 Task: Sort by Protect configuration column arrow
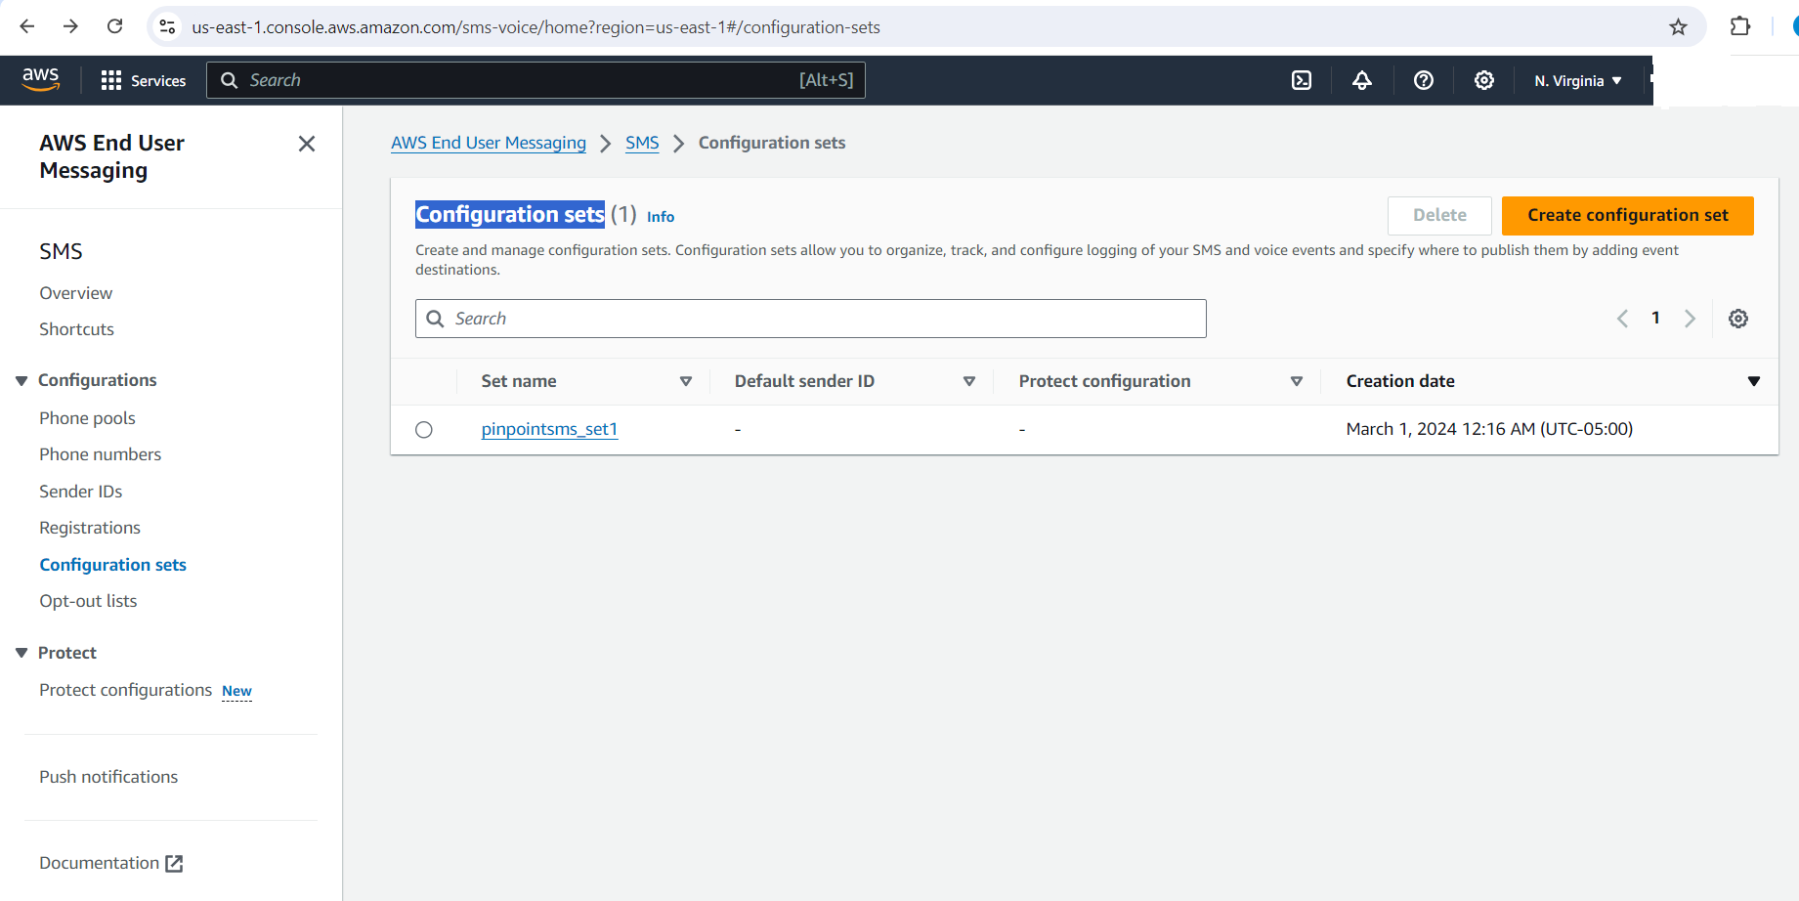click(1297, 381)
